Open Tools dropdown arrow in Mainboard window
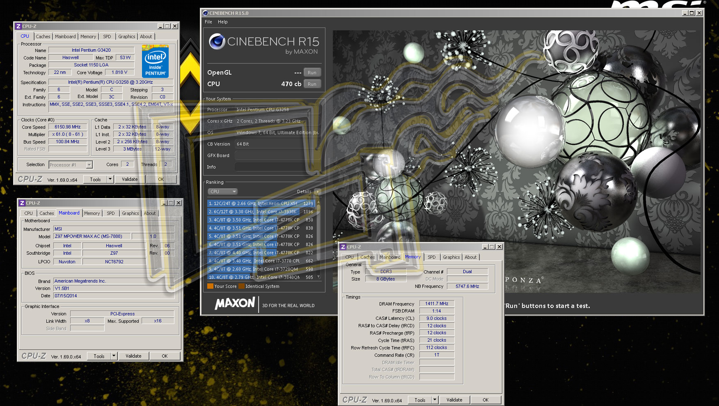Image resolution: width=719 pixels, height=406 pixels. point(114,356)
